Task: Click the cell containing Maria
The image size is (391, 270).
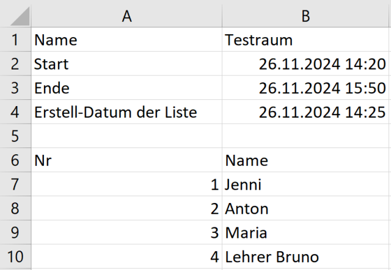Action: (306, 232)
